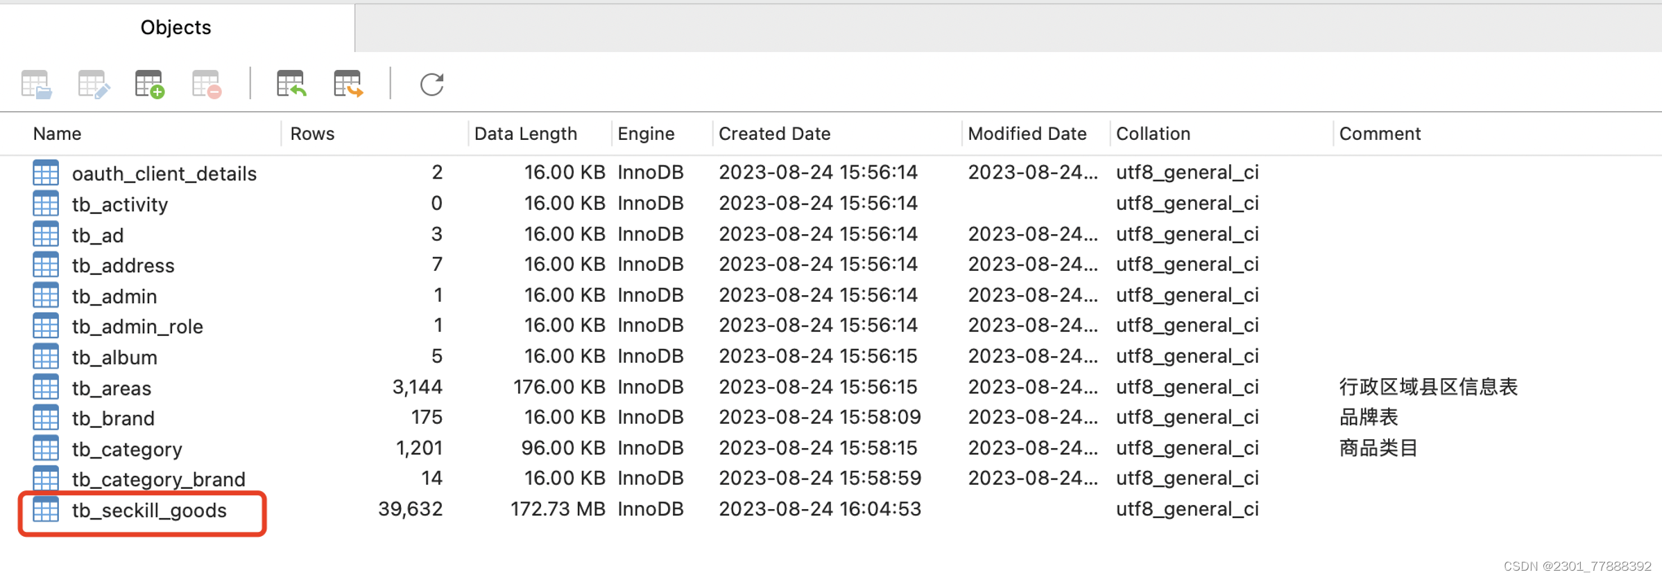The height and width of the screenshot is (579, 1662).
Task: Click created date 2023-08-24 15:58:09
Action: click(x=820, y=417)
